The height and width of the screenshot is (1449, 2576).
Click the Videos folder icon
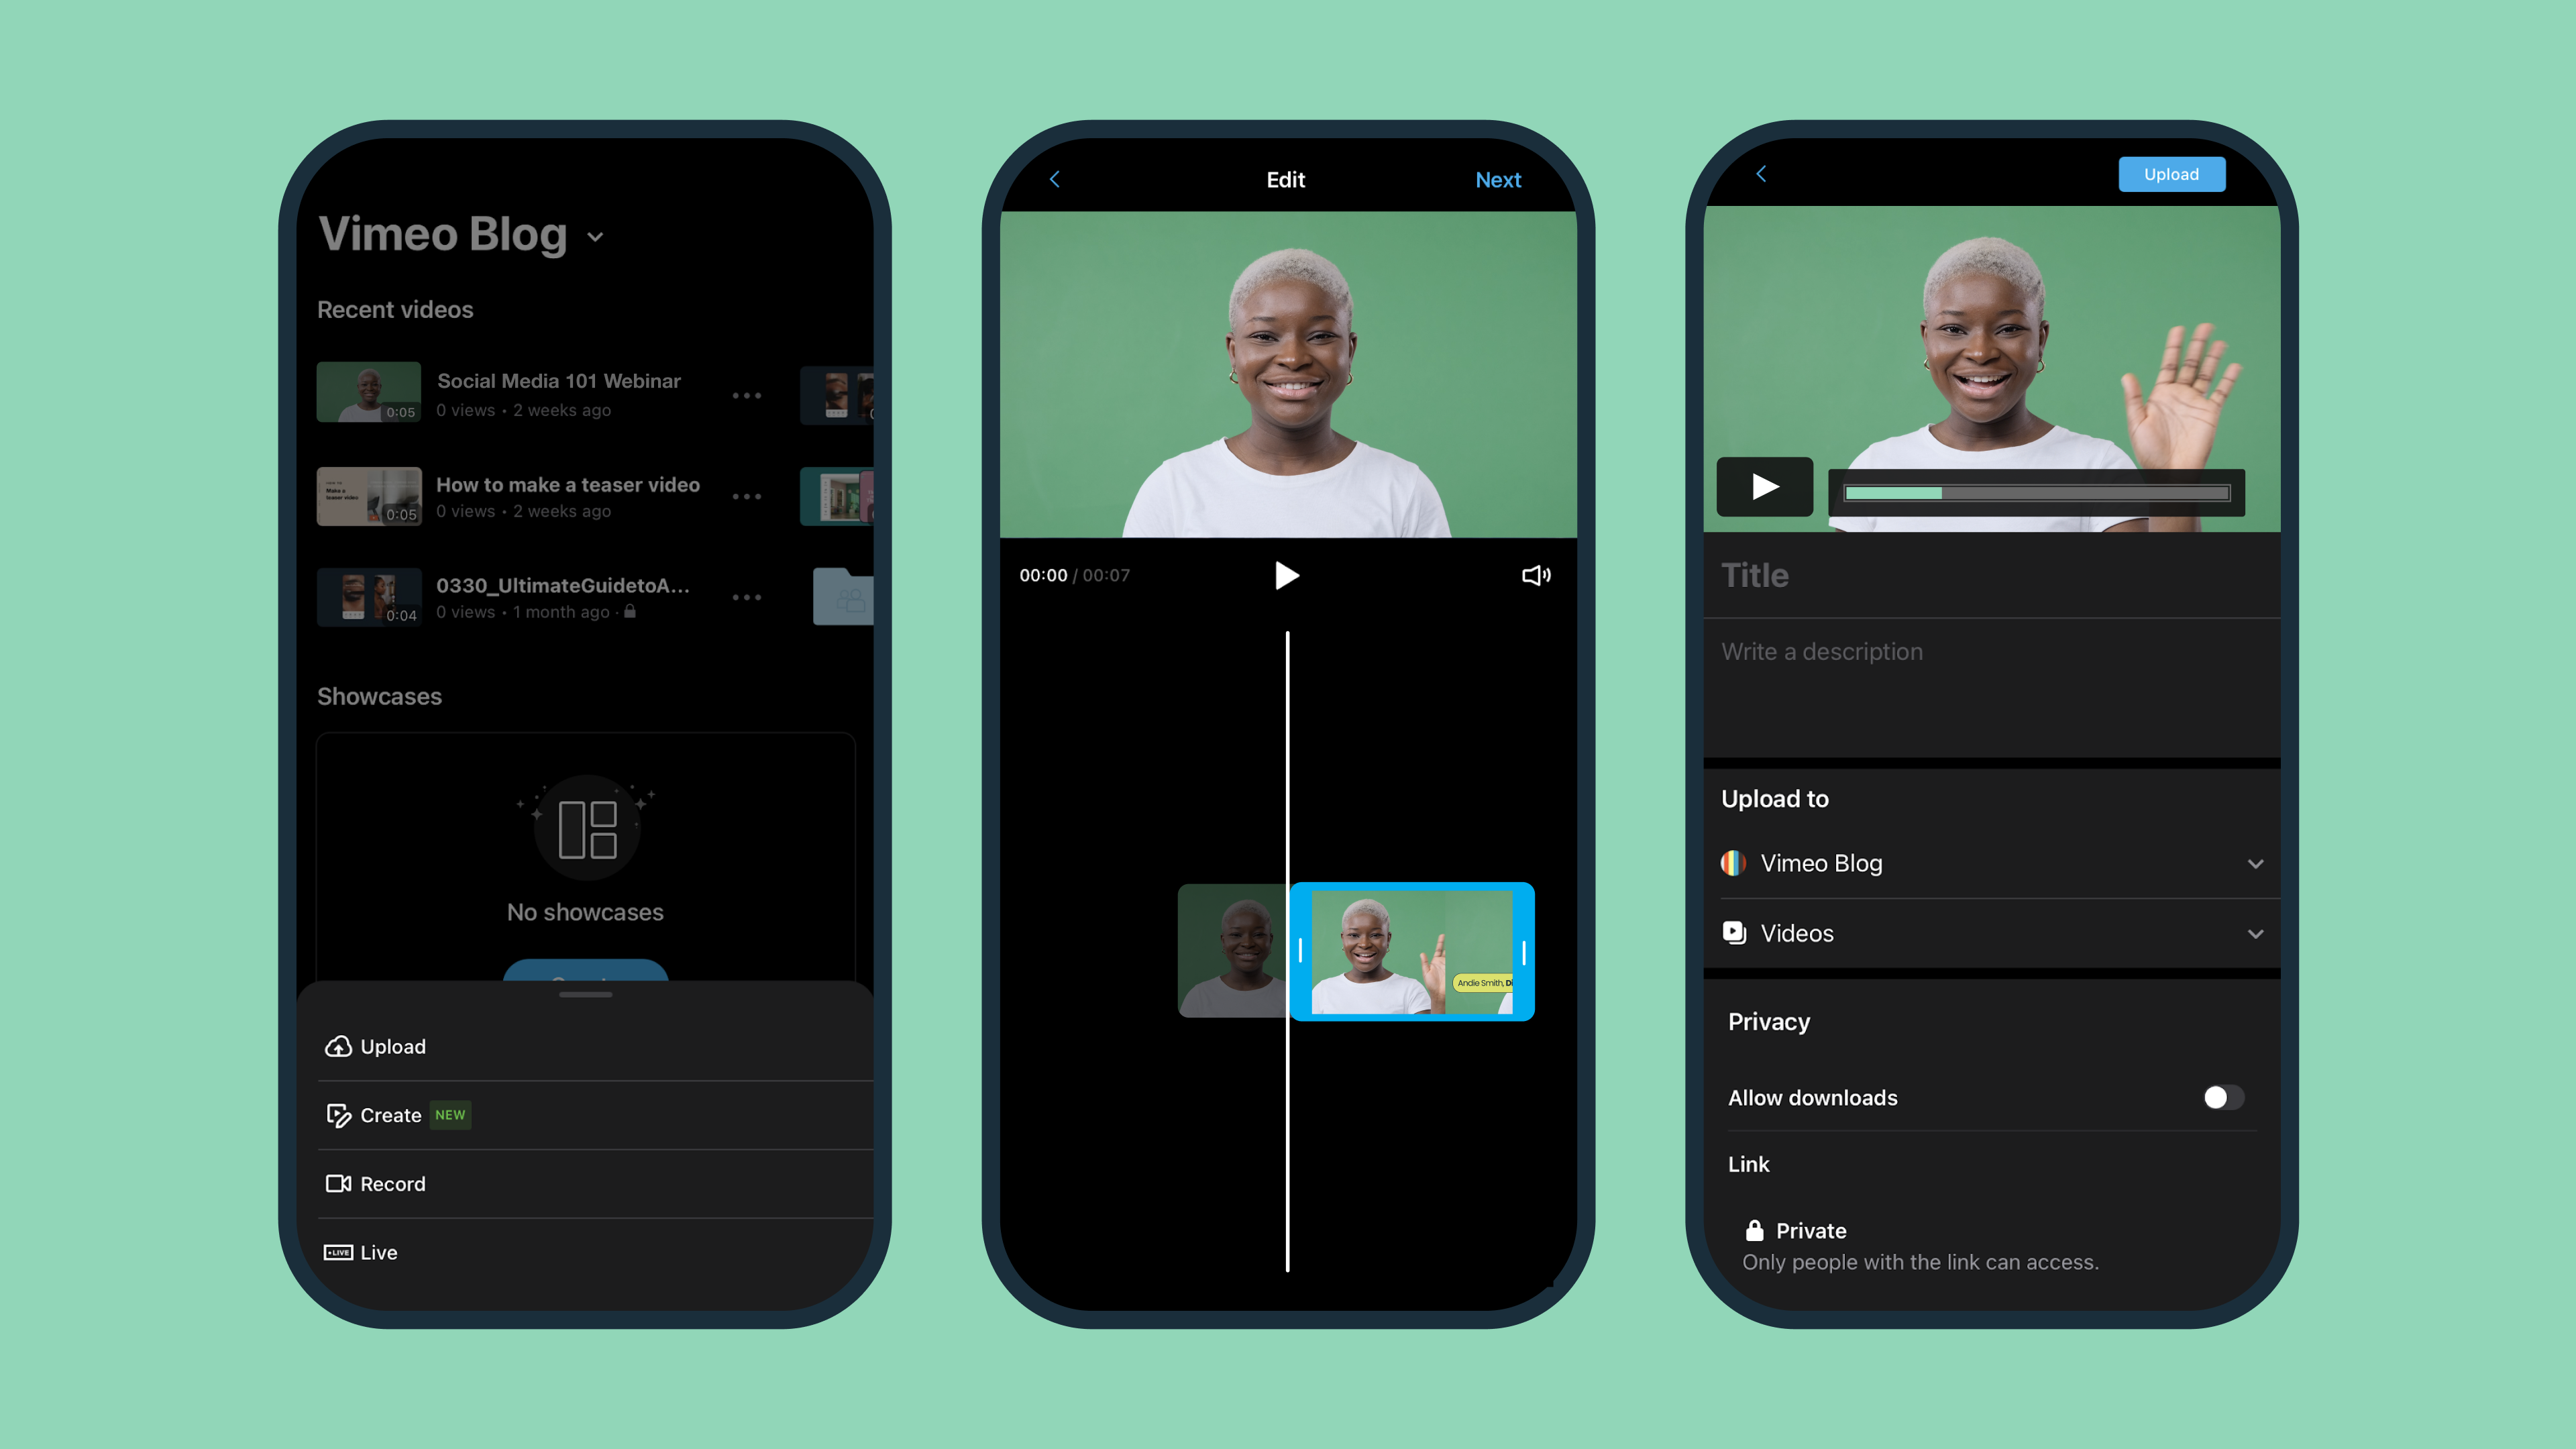click(1734, 933)
